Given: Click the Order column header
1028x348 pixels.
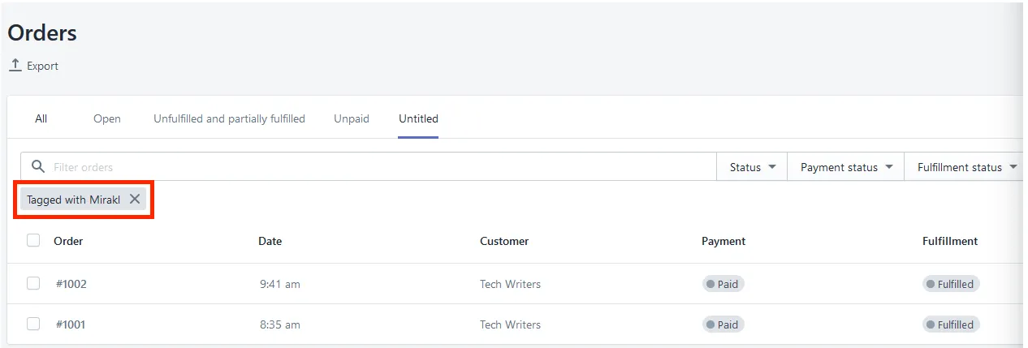Looking at the screenshot, I should click(68, 241).
